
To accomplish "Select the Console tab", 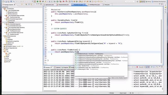I will [48, 67].
